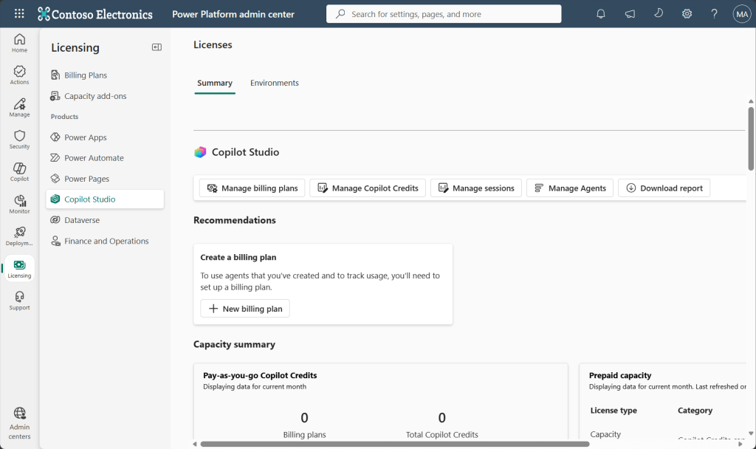Viewport: 756px width, 449px height.
Task: Click the Contoso Electronics logo
Action: click(95, 14)
